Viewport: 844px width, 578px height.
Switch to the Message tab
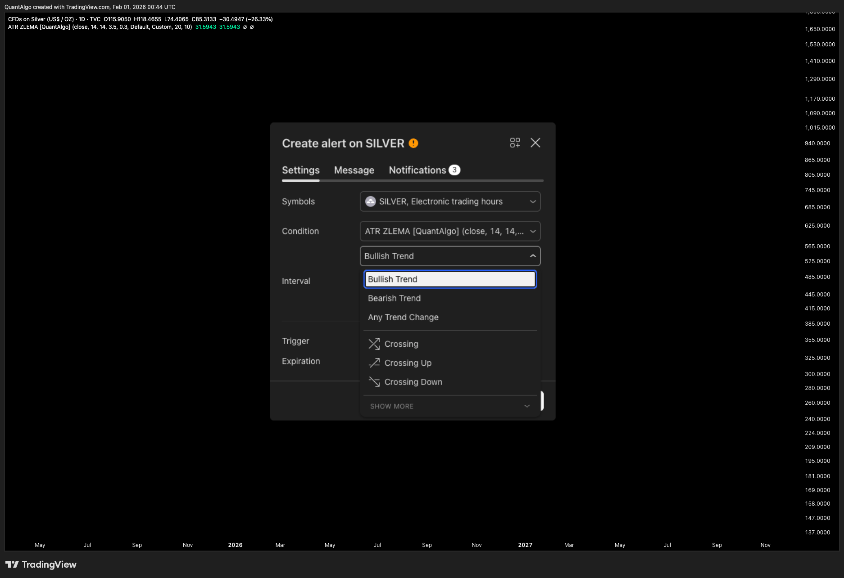point(354,170)
